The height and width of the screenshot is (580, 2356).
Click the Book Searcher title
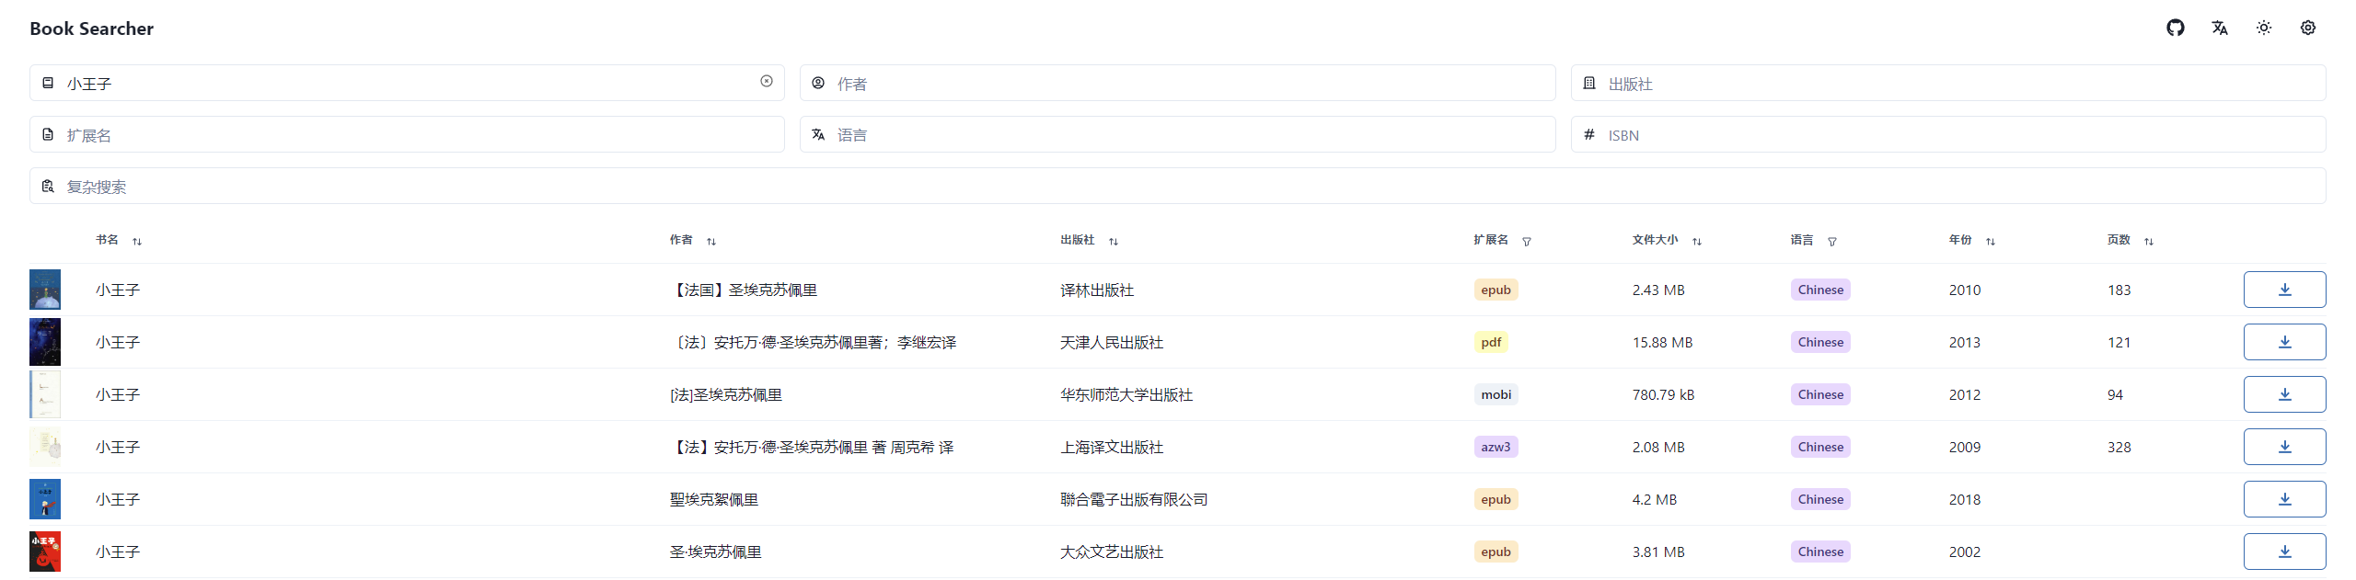pos(91,28)
